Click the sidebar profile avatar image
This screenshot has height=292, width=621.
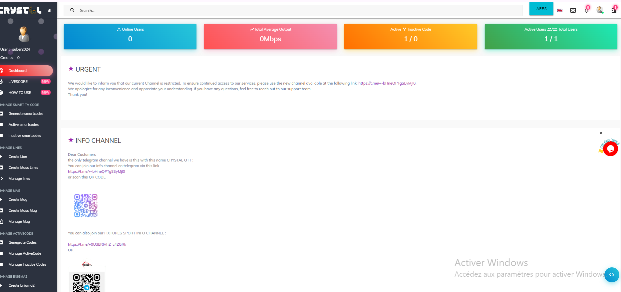pos(24,34)
